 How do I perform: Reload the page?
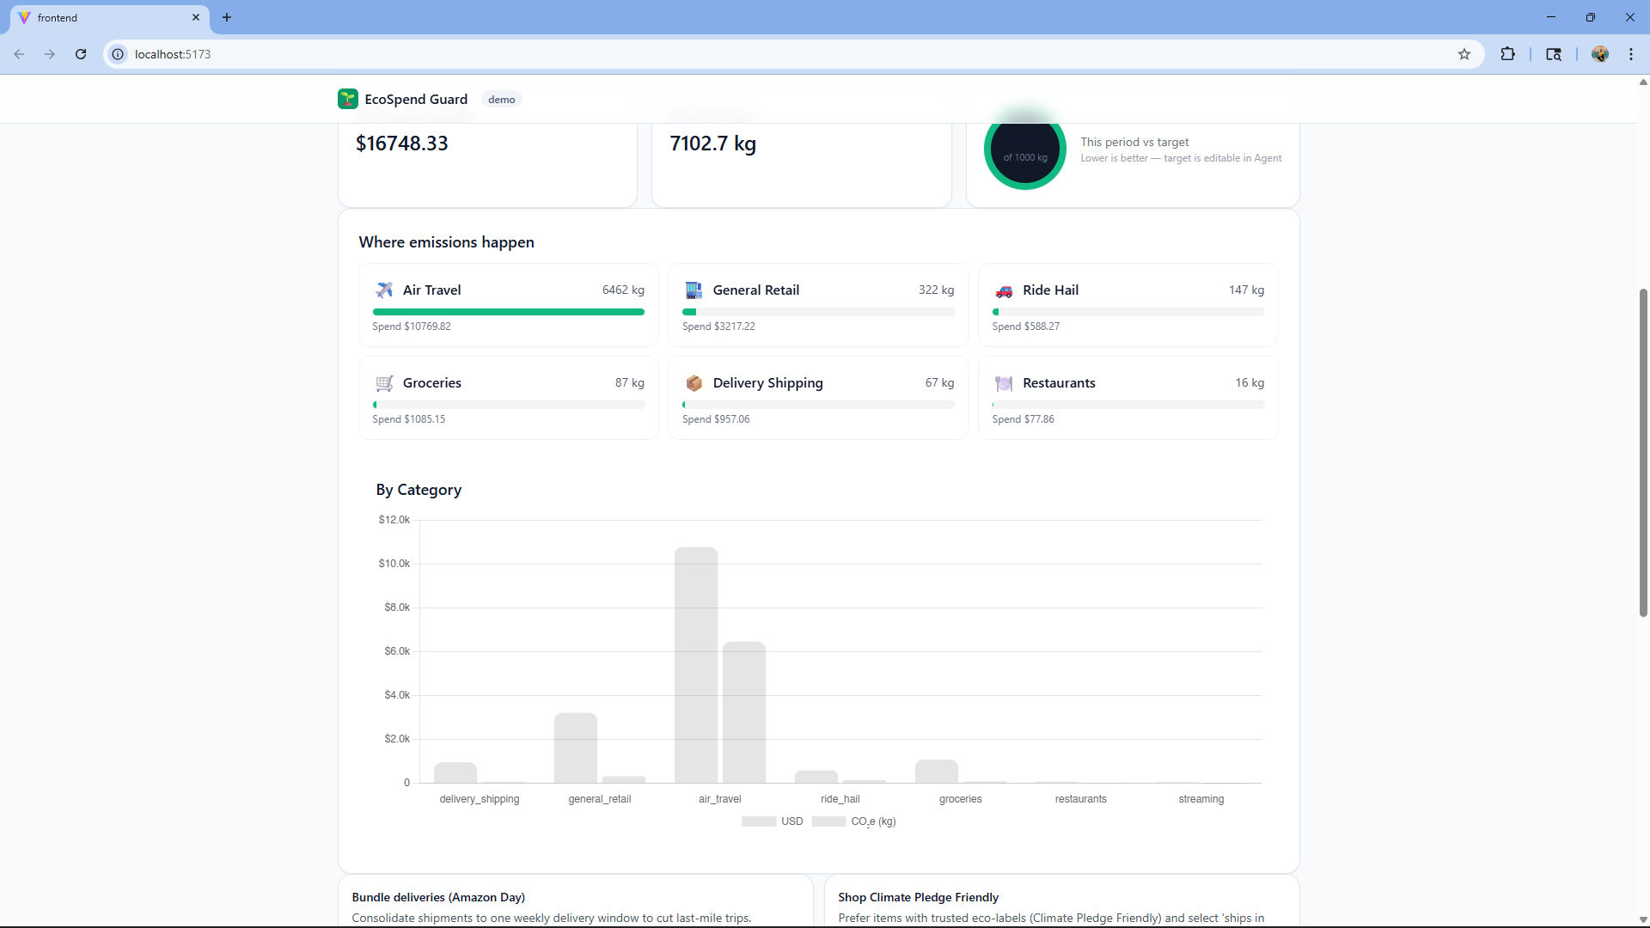click(81, 54)
